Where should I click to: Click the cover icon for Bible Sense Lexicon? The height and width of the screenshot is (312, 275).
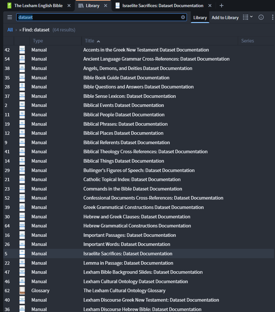(x=22, y=96)
